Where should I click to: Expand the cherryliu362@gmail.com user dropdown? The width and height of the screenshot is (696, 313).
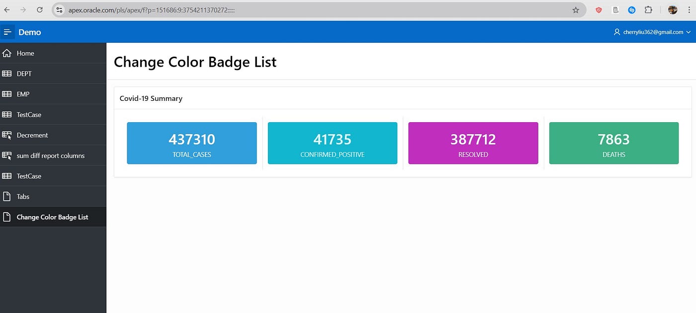point(652,32)
